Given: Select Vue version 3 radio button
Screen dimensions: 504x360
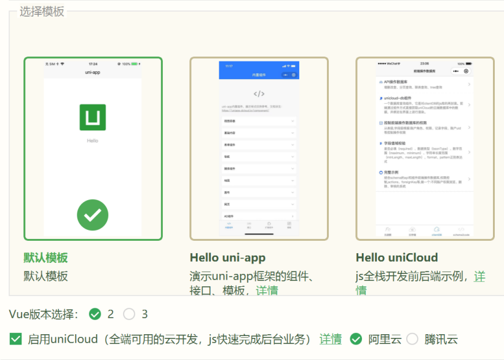Looking at the screenshot, I should [129, 315].
